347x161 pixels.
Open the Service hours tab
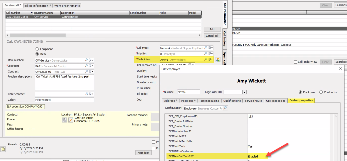tap(253, 101)
